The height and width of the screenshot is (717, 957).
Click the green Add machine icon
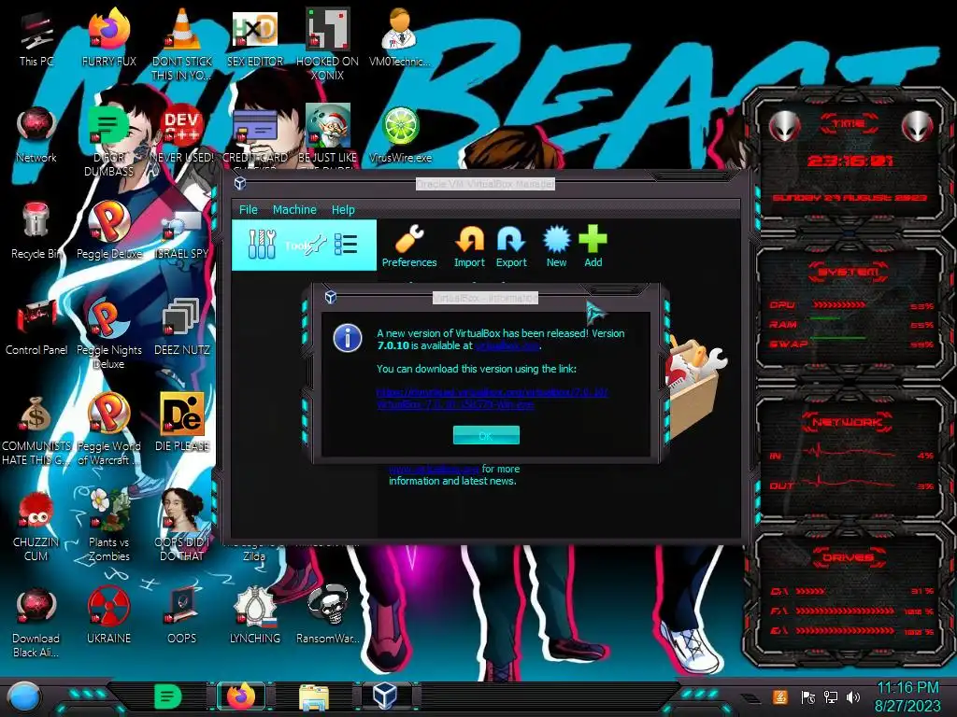(593, 239)
